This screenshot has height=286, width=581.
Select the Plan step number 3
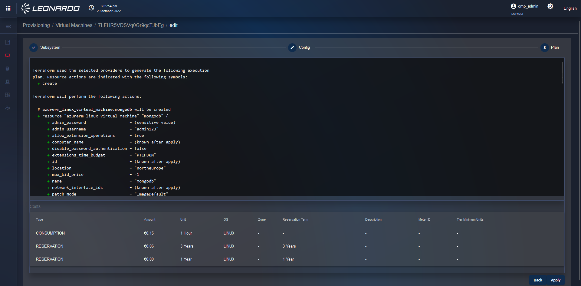point(544,48)
